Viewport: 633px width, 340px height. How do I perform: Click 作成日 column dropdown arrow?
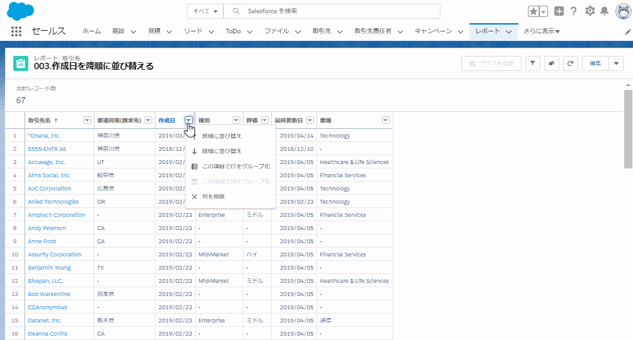click(189, 120)
